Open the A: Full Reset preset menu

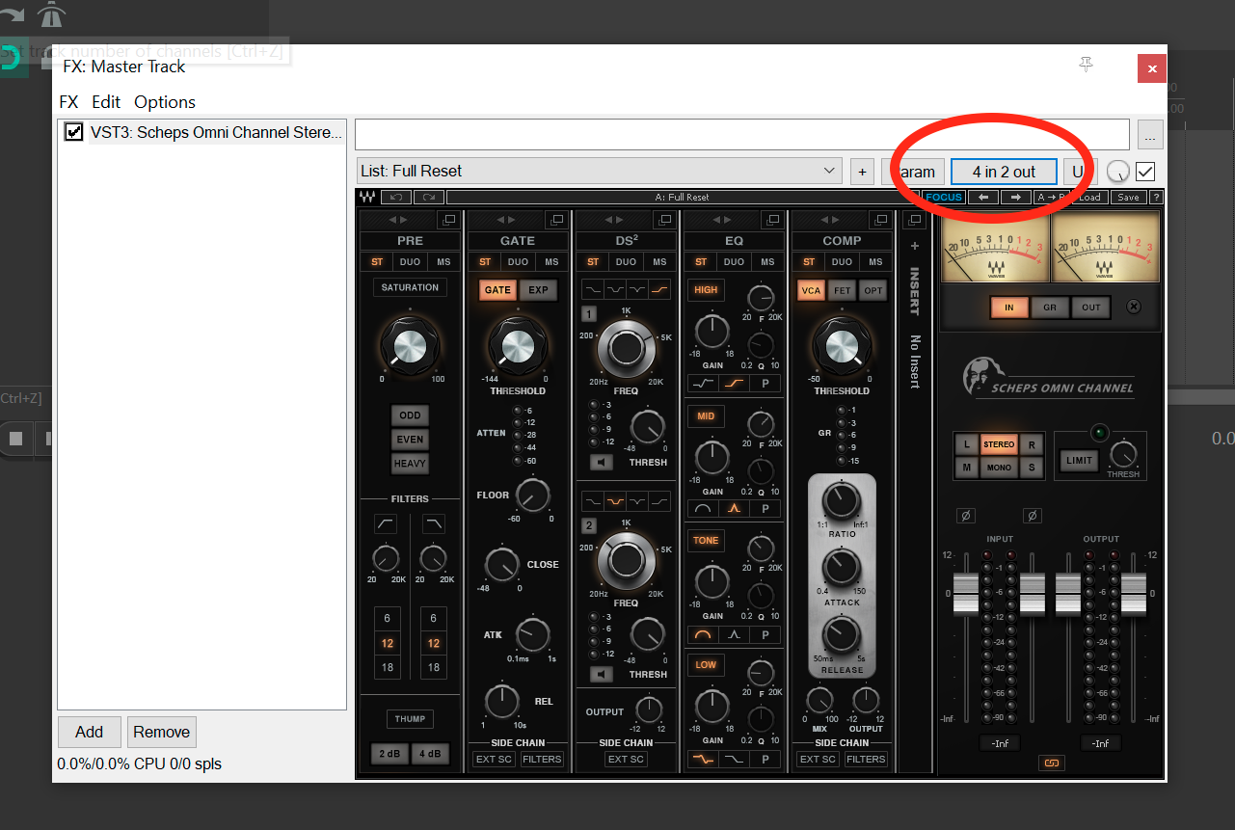coord(682,197)
